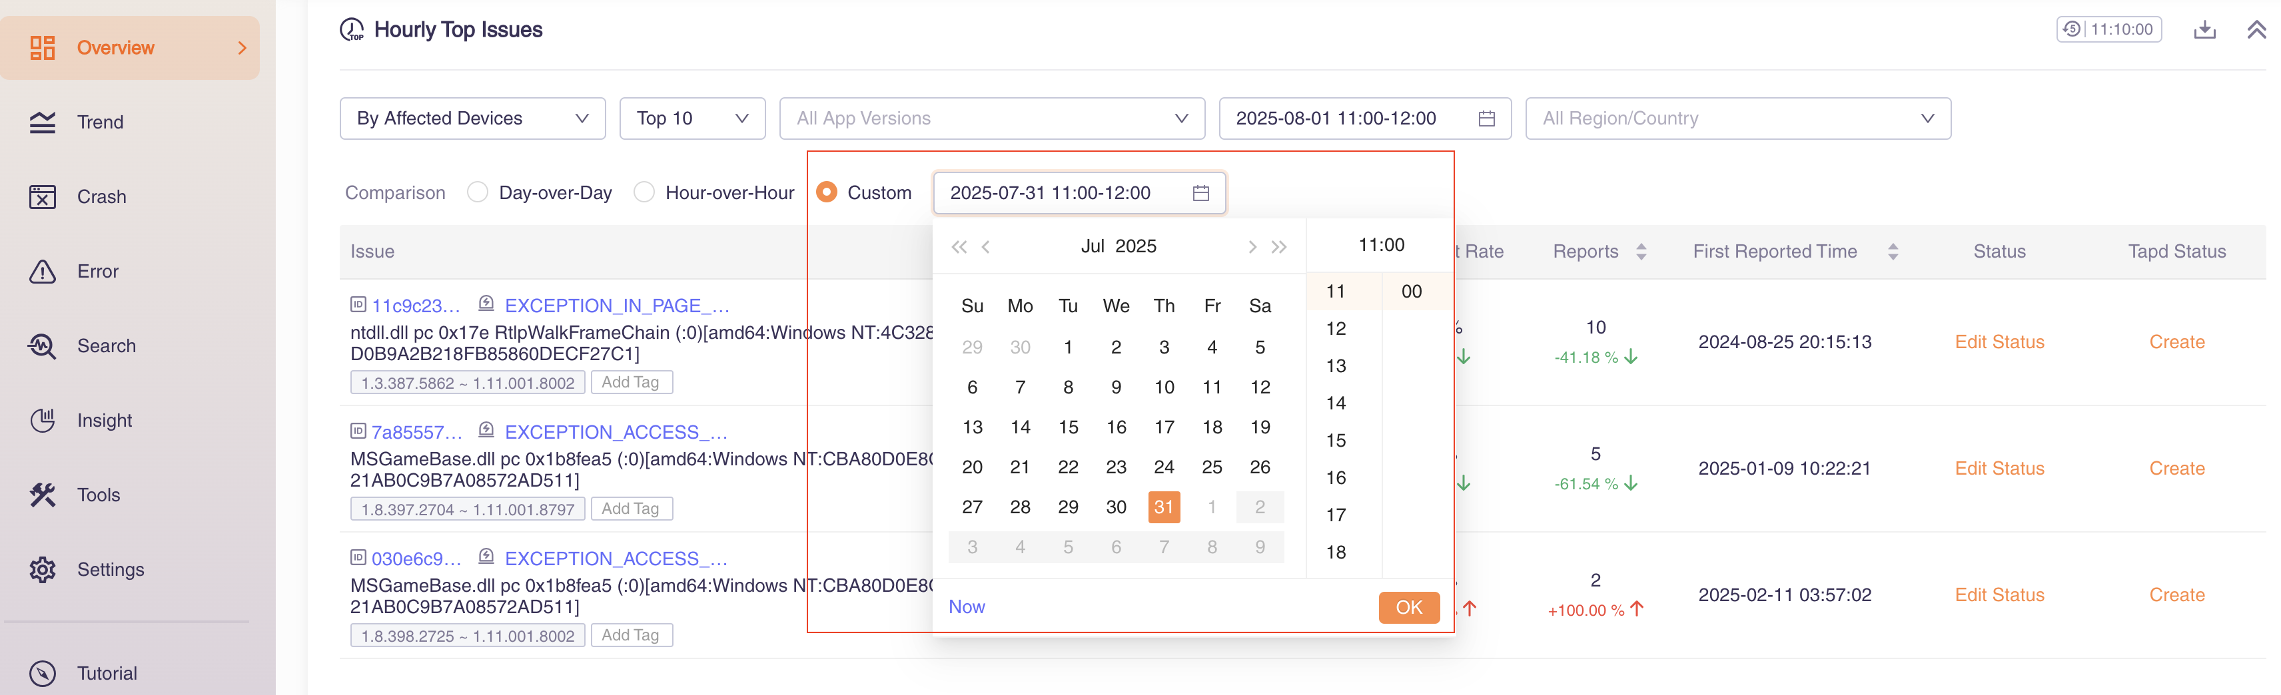
Task: Select Hour-over-Hour comparison
Action: [x=644, y=192]
